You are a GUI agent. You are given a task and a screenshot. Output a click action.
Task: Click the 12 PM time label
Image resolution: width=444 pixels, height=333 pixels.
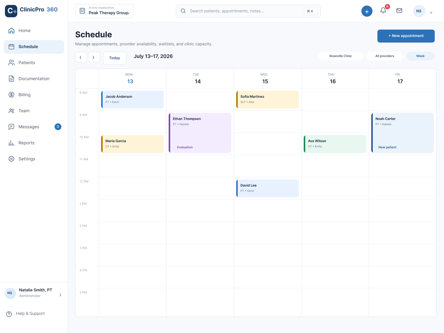coord(84,182)
